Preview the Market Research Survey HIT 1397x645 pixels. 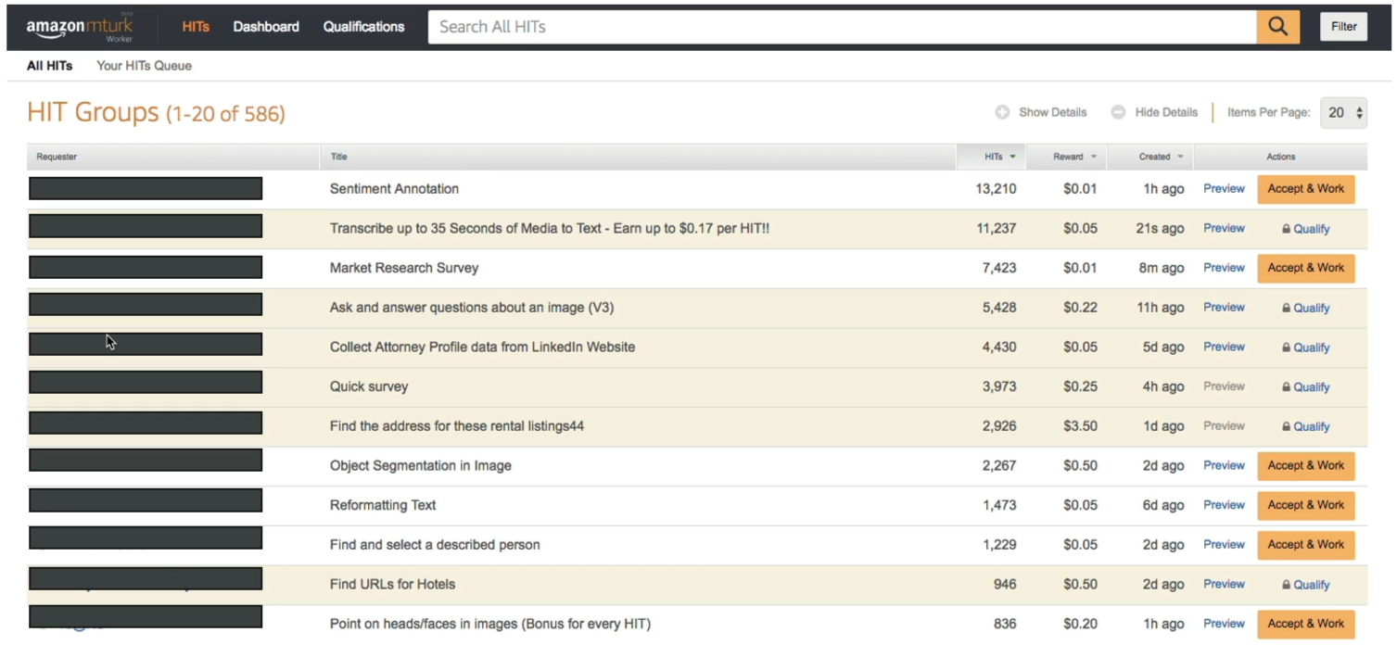coord(1224,268)
